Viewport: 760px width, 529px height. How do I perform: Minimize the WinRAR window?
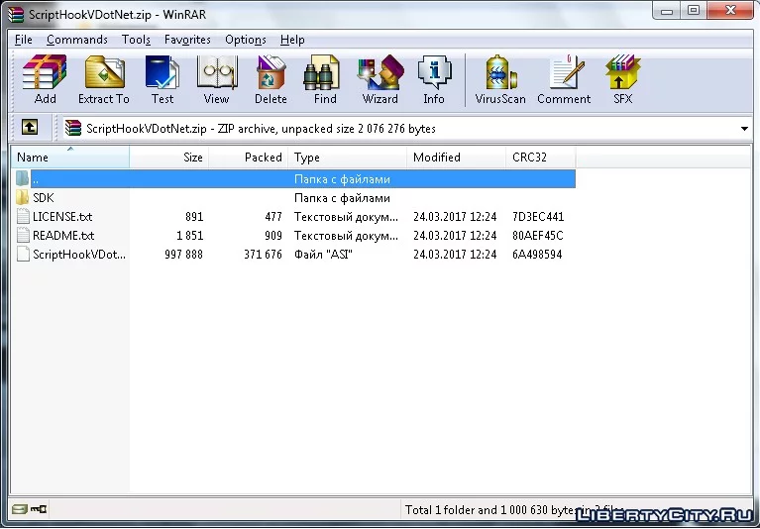667,10
